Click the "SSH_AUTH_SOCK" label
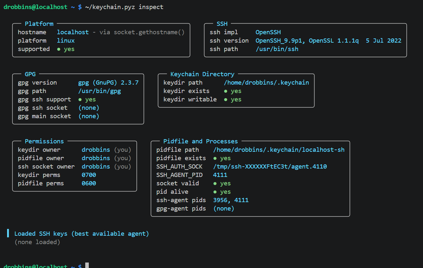 click(x=180, y=167)
